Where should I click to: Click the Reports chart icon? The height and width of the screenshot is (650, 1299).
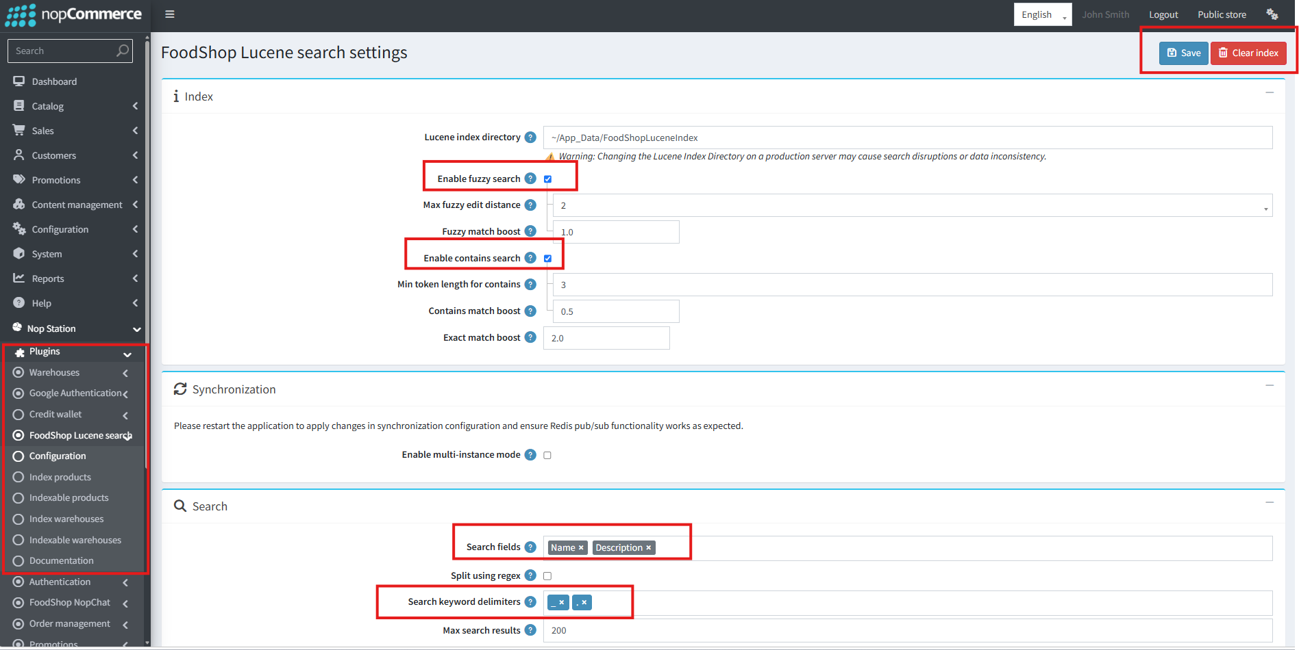click(19, 278)
